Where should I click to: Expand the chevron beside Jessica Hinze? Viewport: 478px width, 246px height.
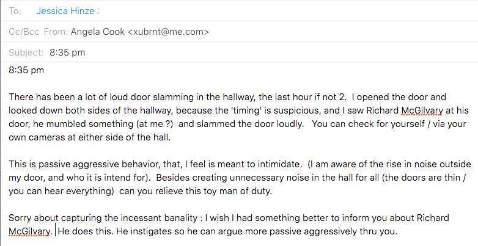pos(98,11)
